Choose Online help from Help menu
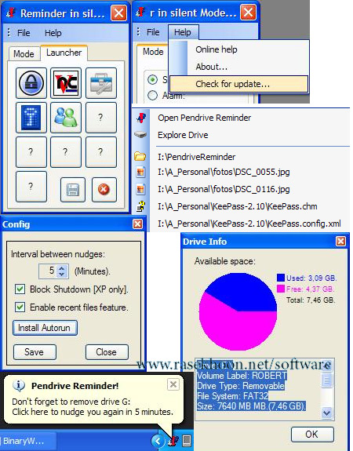Image resolution: width=353 pixels, height=451 pixels. click(217, 49)
